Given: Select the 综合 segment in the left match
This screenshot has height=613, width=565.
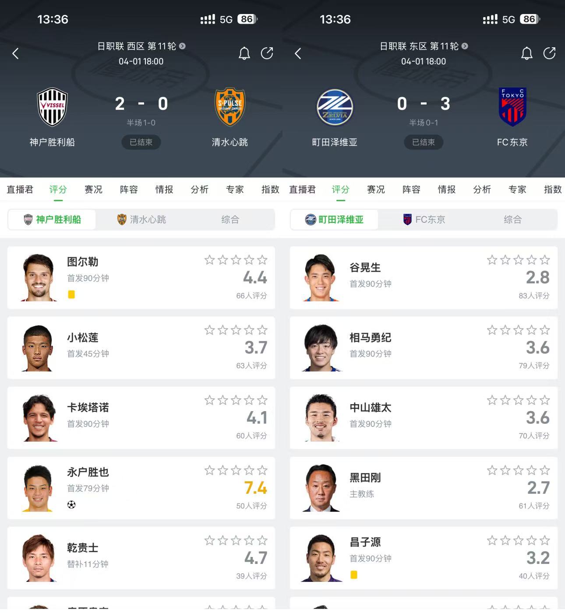Looking at the screenshot, I should [x=230, y=219].
